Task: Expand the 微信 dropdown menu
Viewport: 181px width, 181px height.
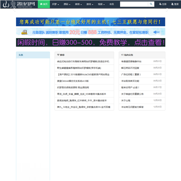Action: (78, 4)
